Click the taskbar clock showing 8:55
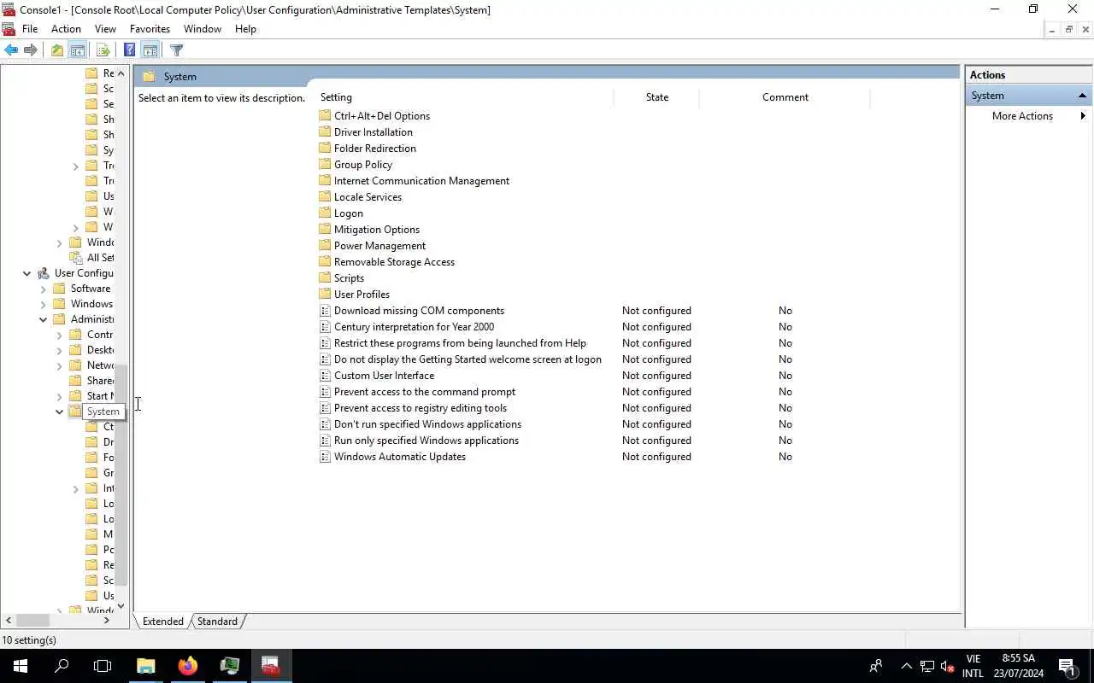The height and width of the screenshot is (683, 1094). coord(1018,666)
